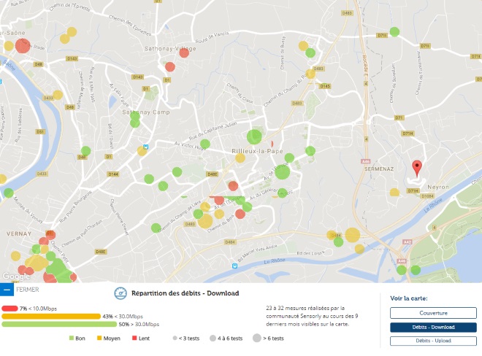Image resolution: width=482 pixels, height=356 pixels.
Task: Click the large green marker above Rillieux-la-Pape
Action: coord(254,136)
